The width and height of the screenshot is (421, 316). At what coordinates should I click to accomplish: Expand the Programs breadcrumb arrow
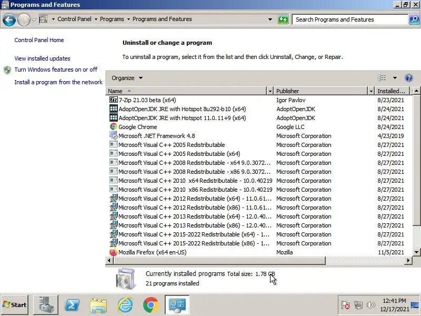click(128, 19)
